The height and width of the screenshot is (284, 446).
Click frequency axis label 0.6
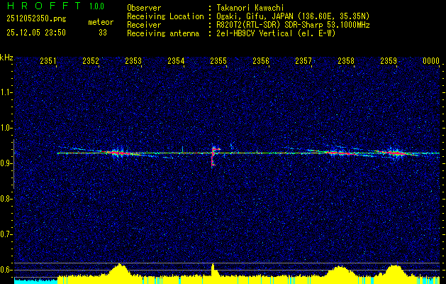click(x=6, y=270)
